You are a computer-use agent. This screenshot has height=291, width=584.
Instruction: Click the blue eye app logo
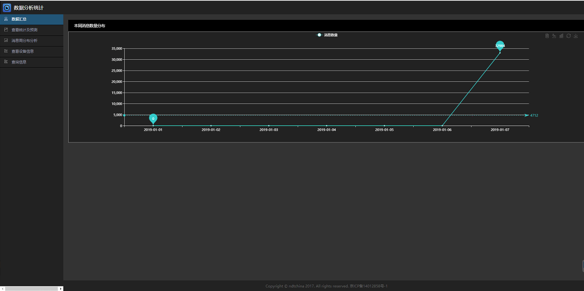[x=7, y=8]
